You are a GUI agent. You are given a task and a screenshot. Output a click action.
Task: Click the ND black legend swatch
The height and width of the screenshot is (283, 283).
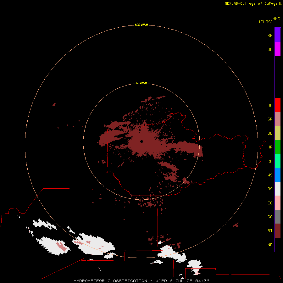point(278,245)
